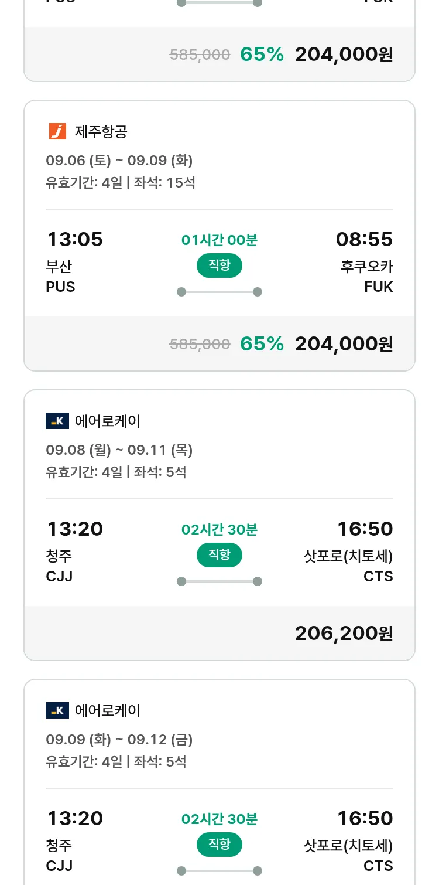The width and height of the screenshot is (439, 885).
Task: Tap the 65% discount on Jeju Air card
Action: 262,343
